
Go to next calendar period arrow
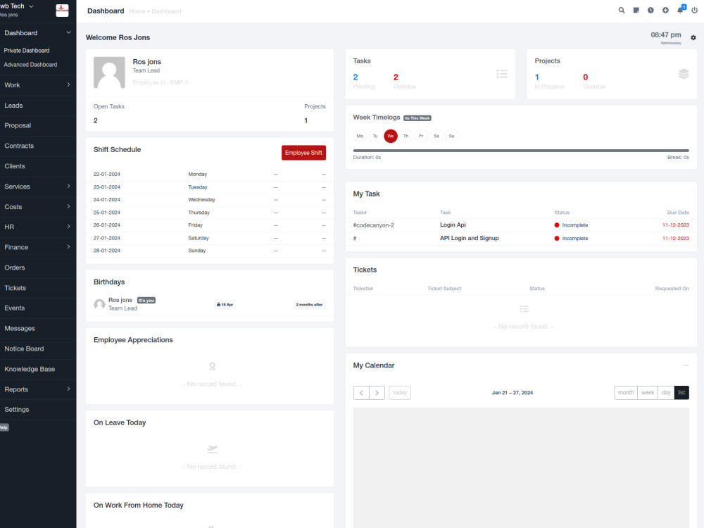[x=377, y=393]
